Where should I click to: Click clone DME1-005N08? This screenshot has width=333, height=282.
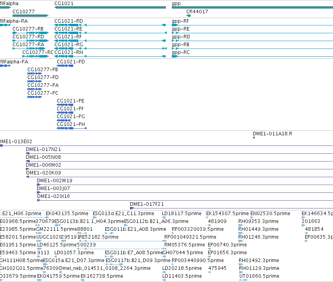click(179, 161)
